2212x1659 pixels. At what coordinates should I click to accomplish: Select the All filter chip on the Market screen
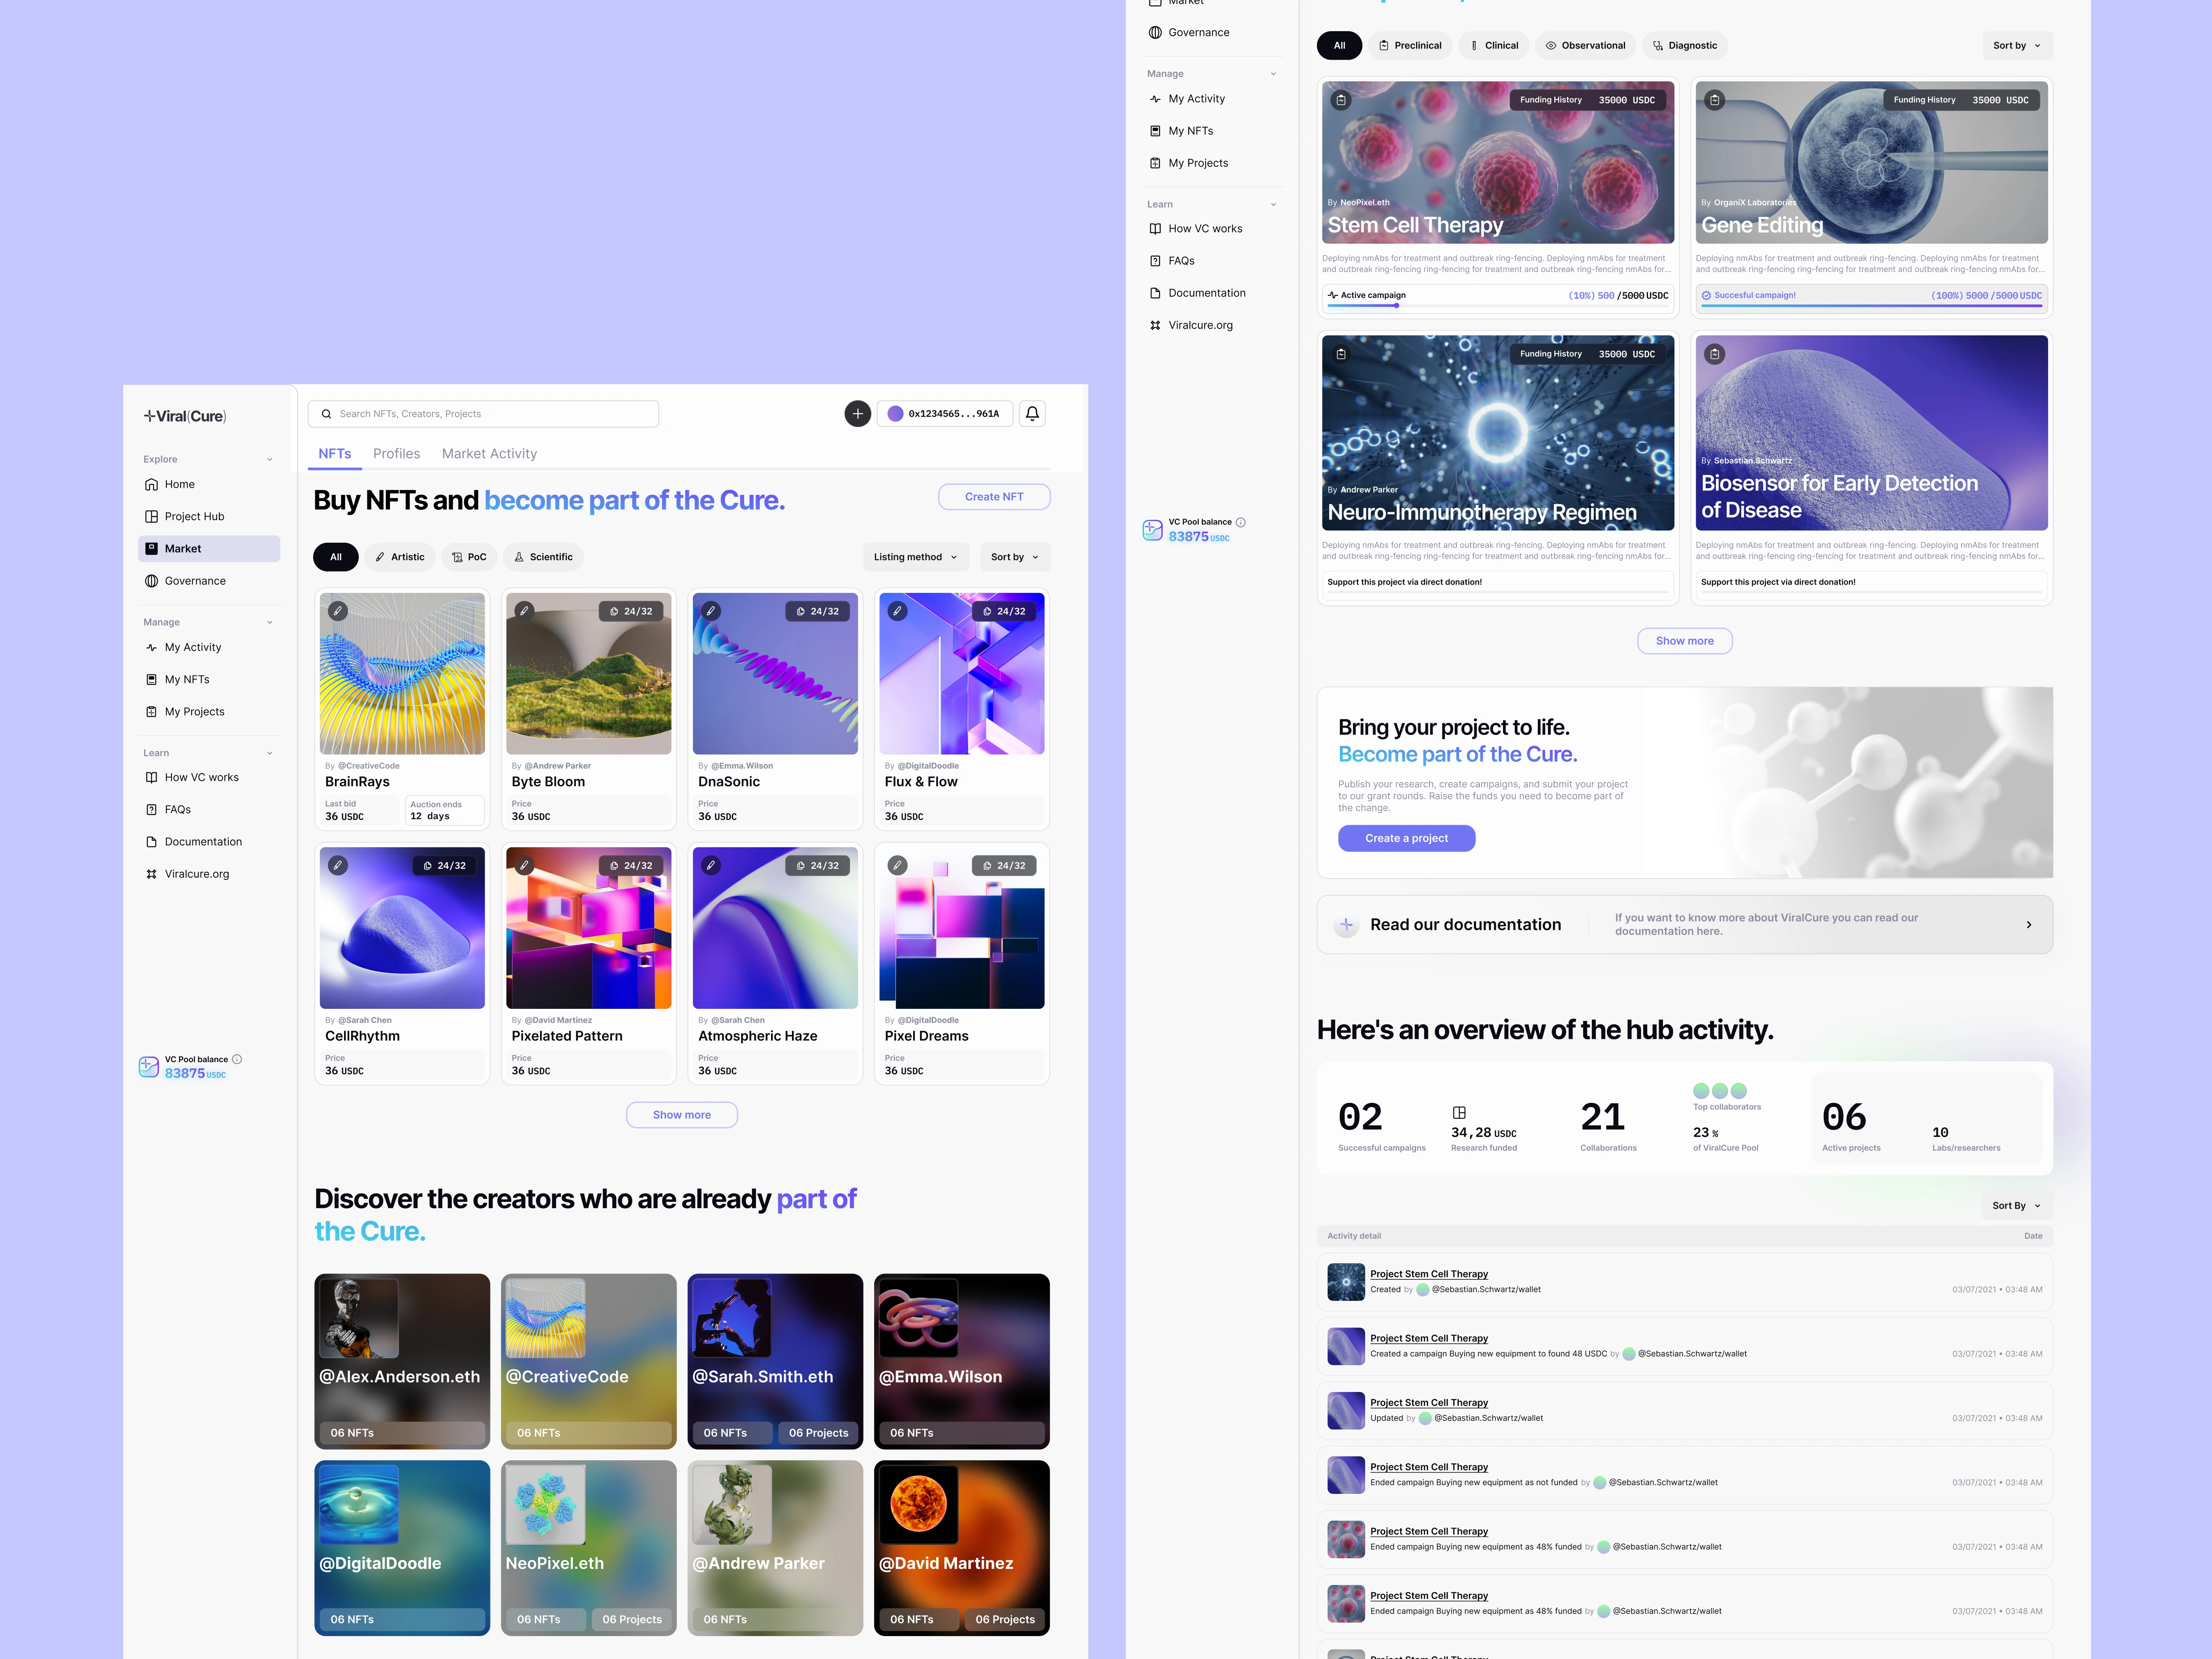(336, 557)
